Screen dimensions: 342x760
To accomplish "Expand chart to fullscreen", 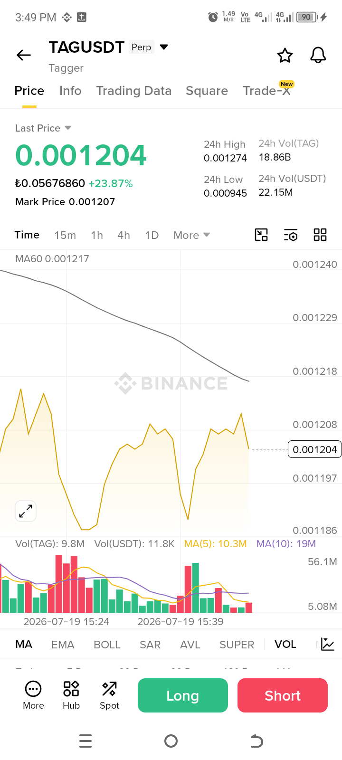I will point(26,511).
